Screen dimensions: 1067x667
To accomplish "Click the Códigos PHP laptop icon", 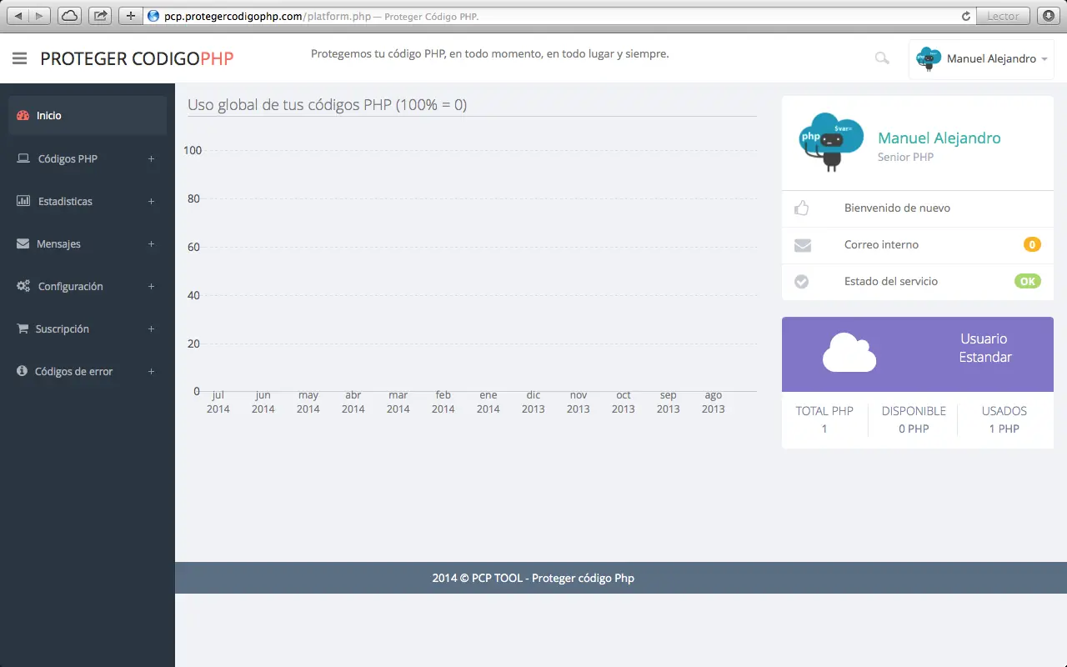I will point(22,158).
